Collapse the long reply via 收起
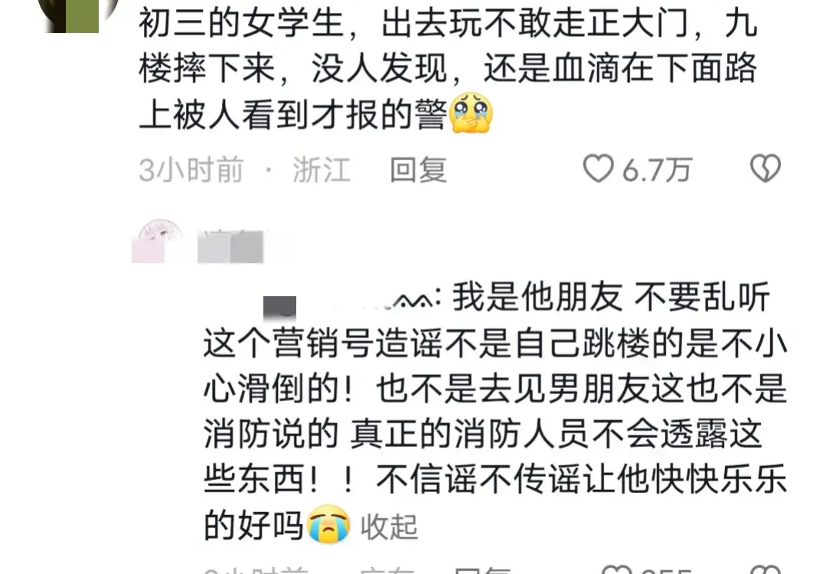The height and width of the screenshot is (574, 826). point(389,527)
